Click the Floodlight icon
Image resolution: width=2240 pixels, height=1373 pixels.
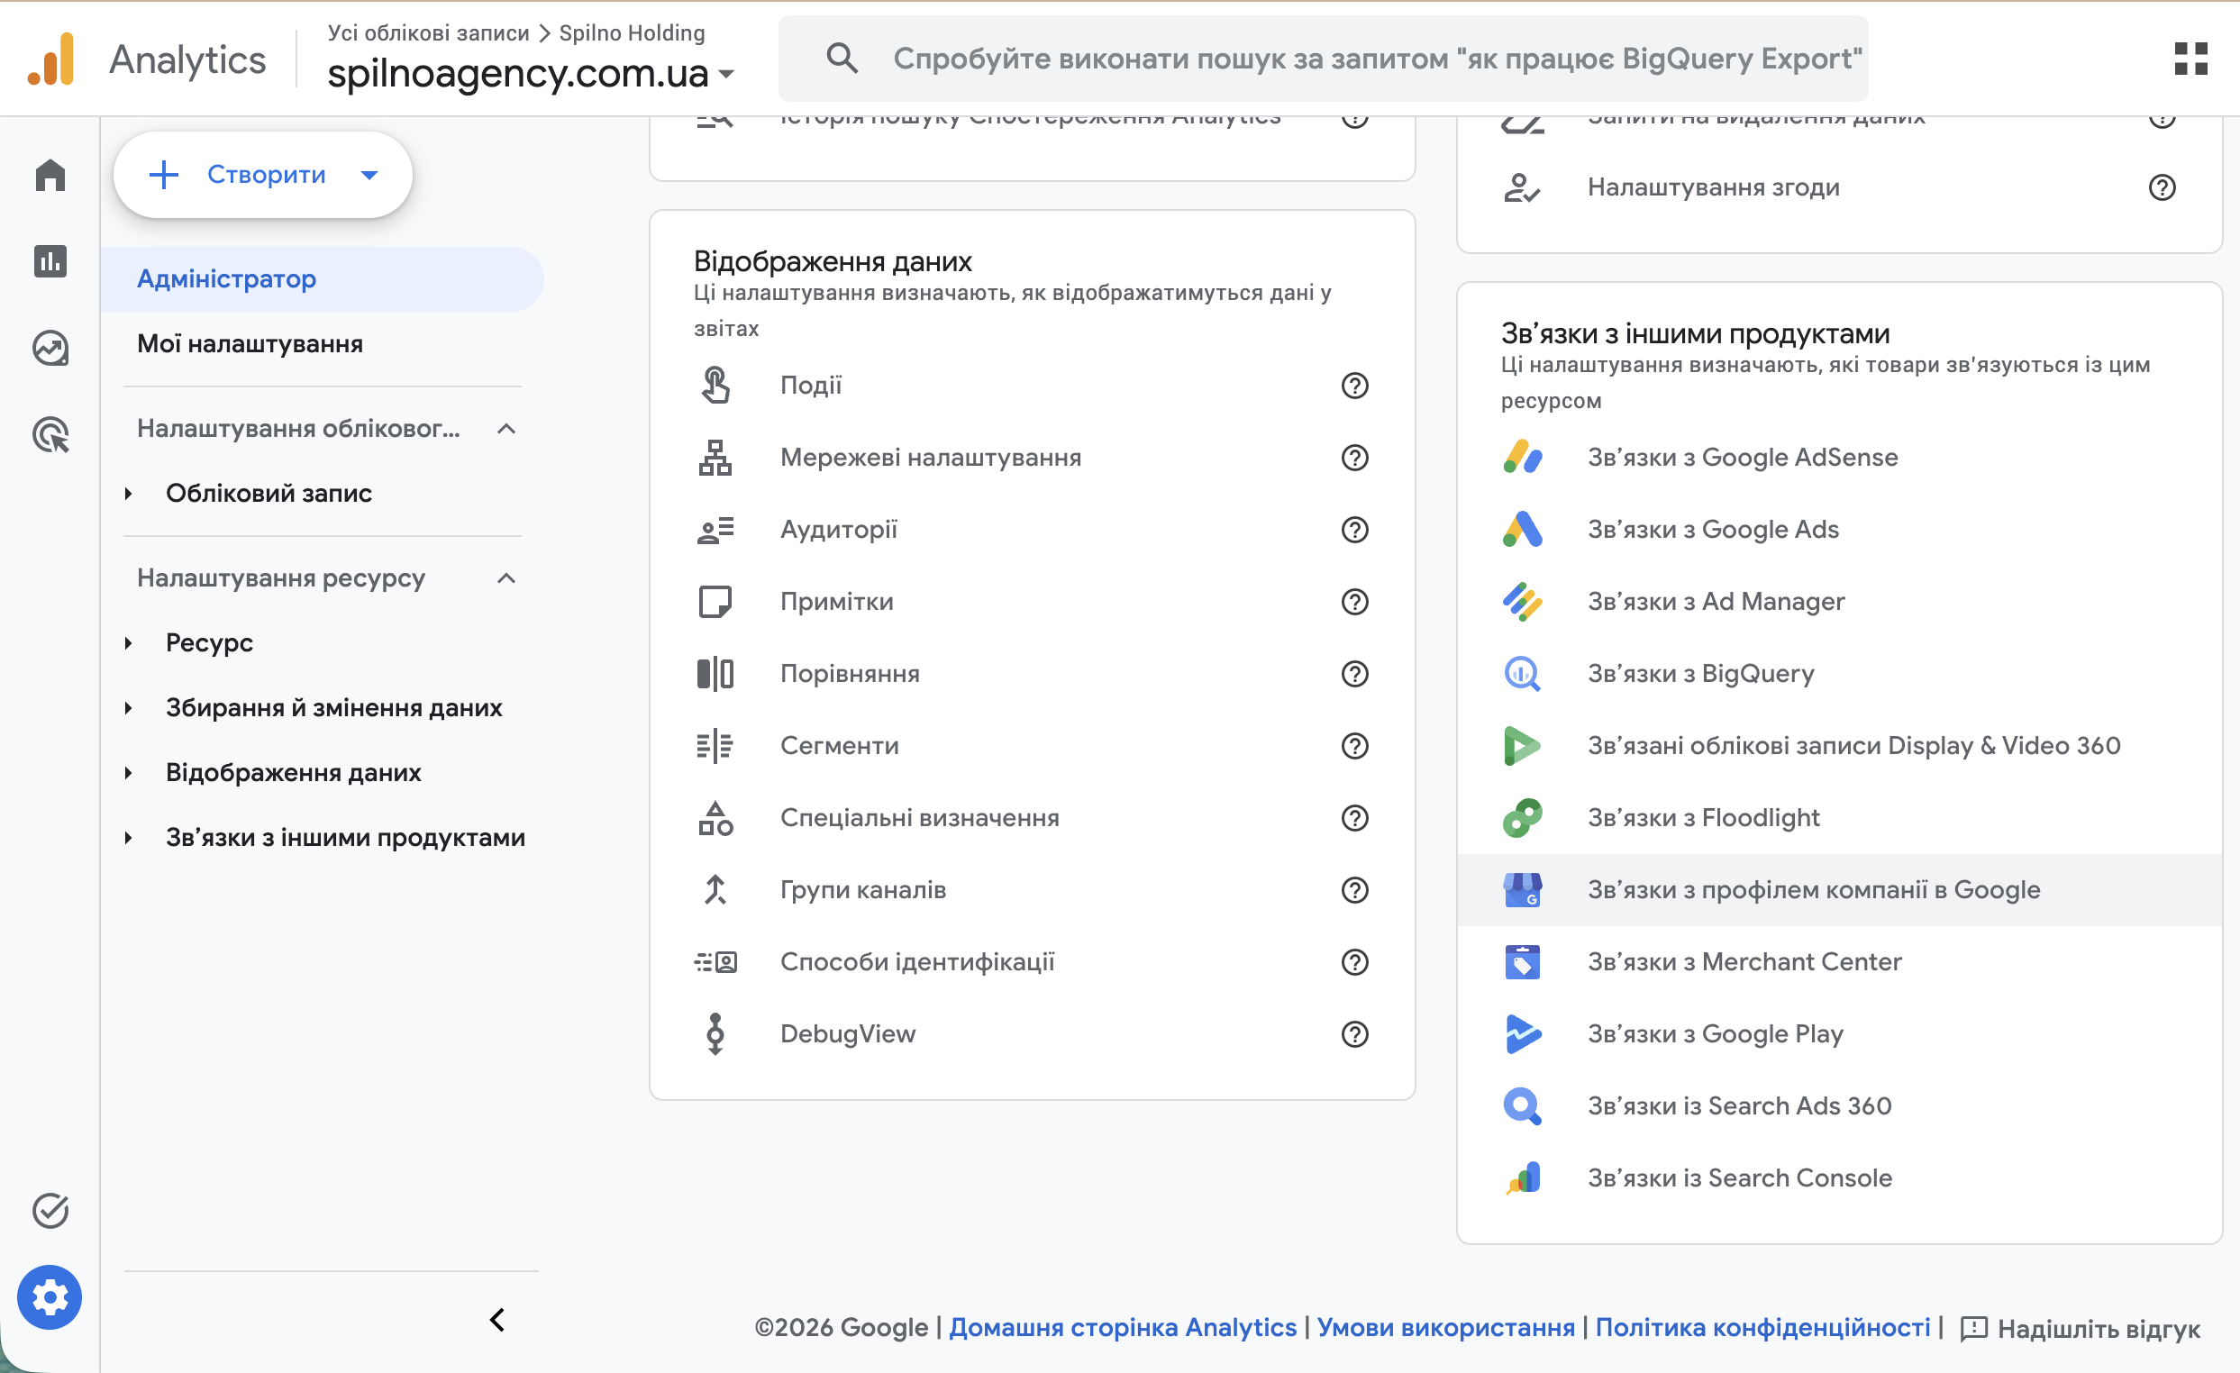[x=1522, y=818]
